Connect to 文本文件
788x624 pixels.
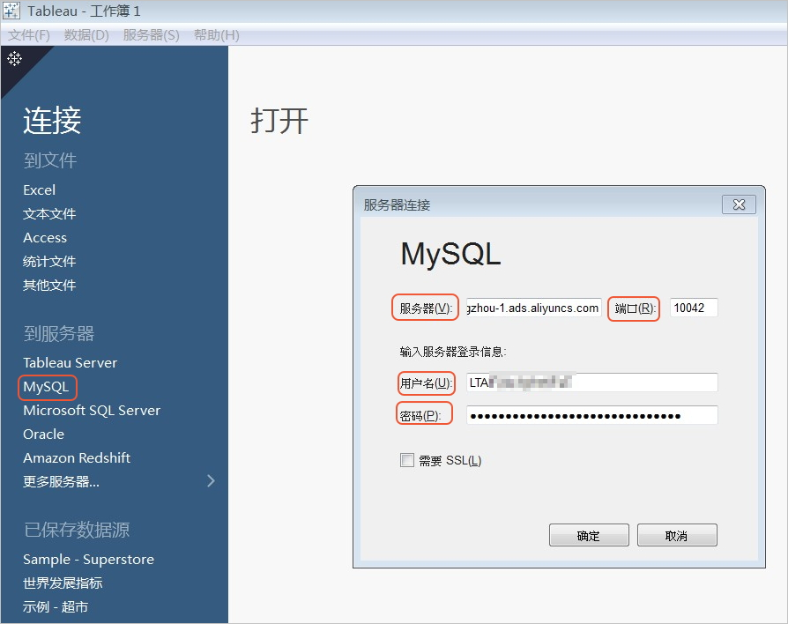point(49,214)
